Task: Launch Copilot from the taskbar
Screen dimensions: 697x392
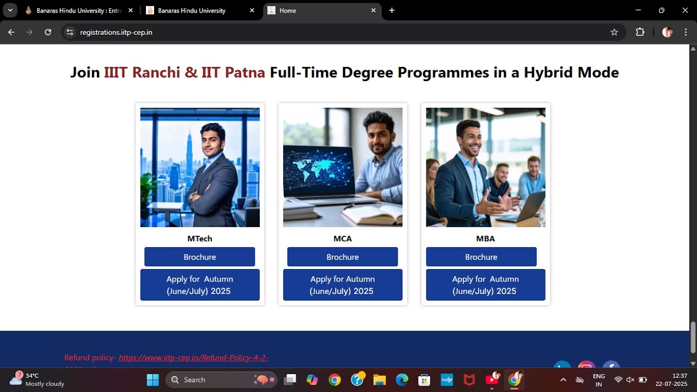Action: [x=312, y=380]
